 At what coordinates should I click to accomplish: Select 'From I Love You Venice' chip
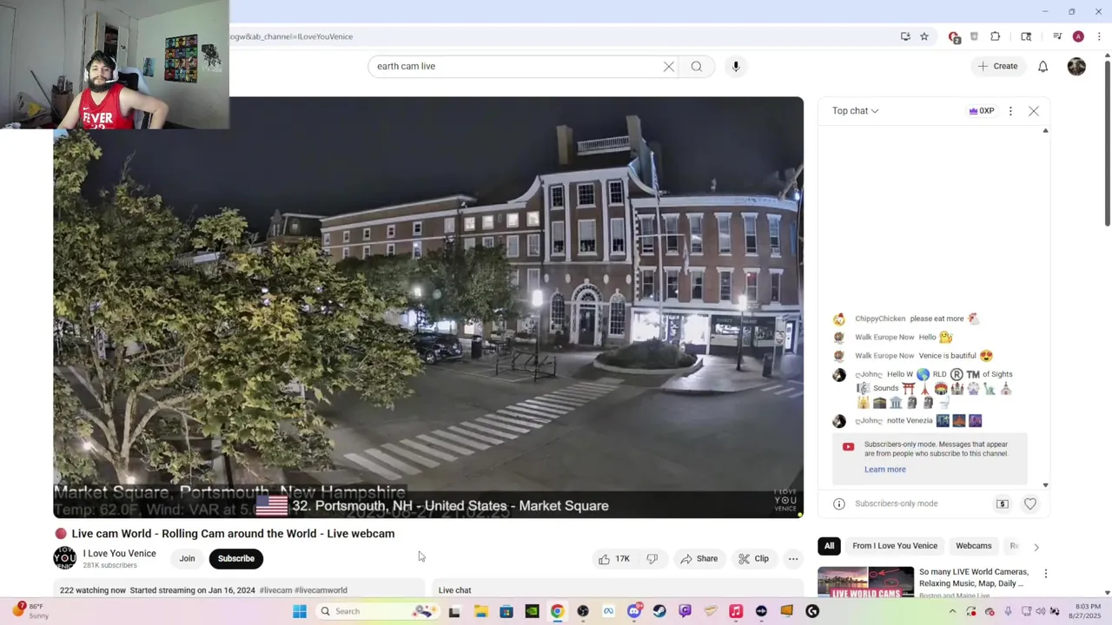[895, 546]
